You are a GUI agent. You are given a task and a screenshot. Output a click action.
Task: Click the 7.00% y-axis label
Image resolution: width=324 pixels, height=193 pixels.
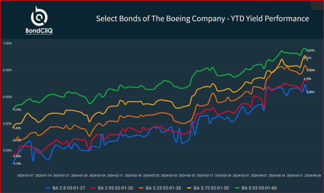click(x=7, y=43)
